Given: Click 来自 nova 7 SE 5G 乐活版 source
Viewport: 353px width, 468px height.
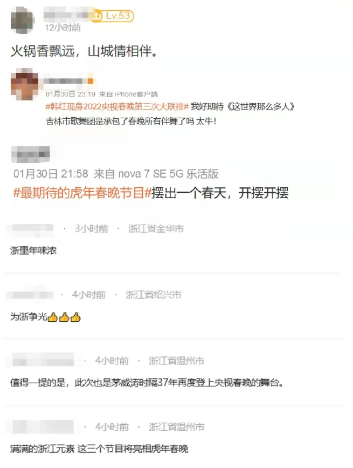Looking at the screenshot, I should point(156,174).
